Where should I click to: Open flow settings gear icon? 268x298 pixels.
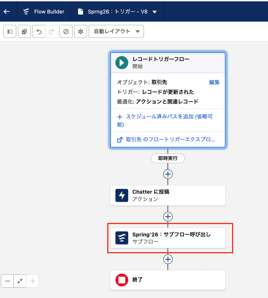(80, 32)
